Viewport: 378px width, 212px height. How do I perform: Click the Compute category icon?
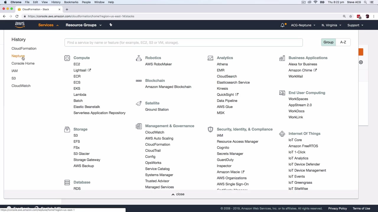click(67, 58)
